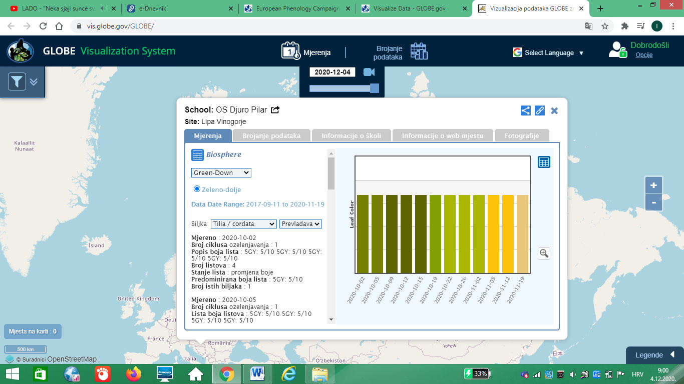
Task: Click the copy link icon
Action: click(x=539, y=110)
